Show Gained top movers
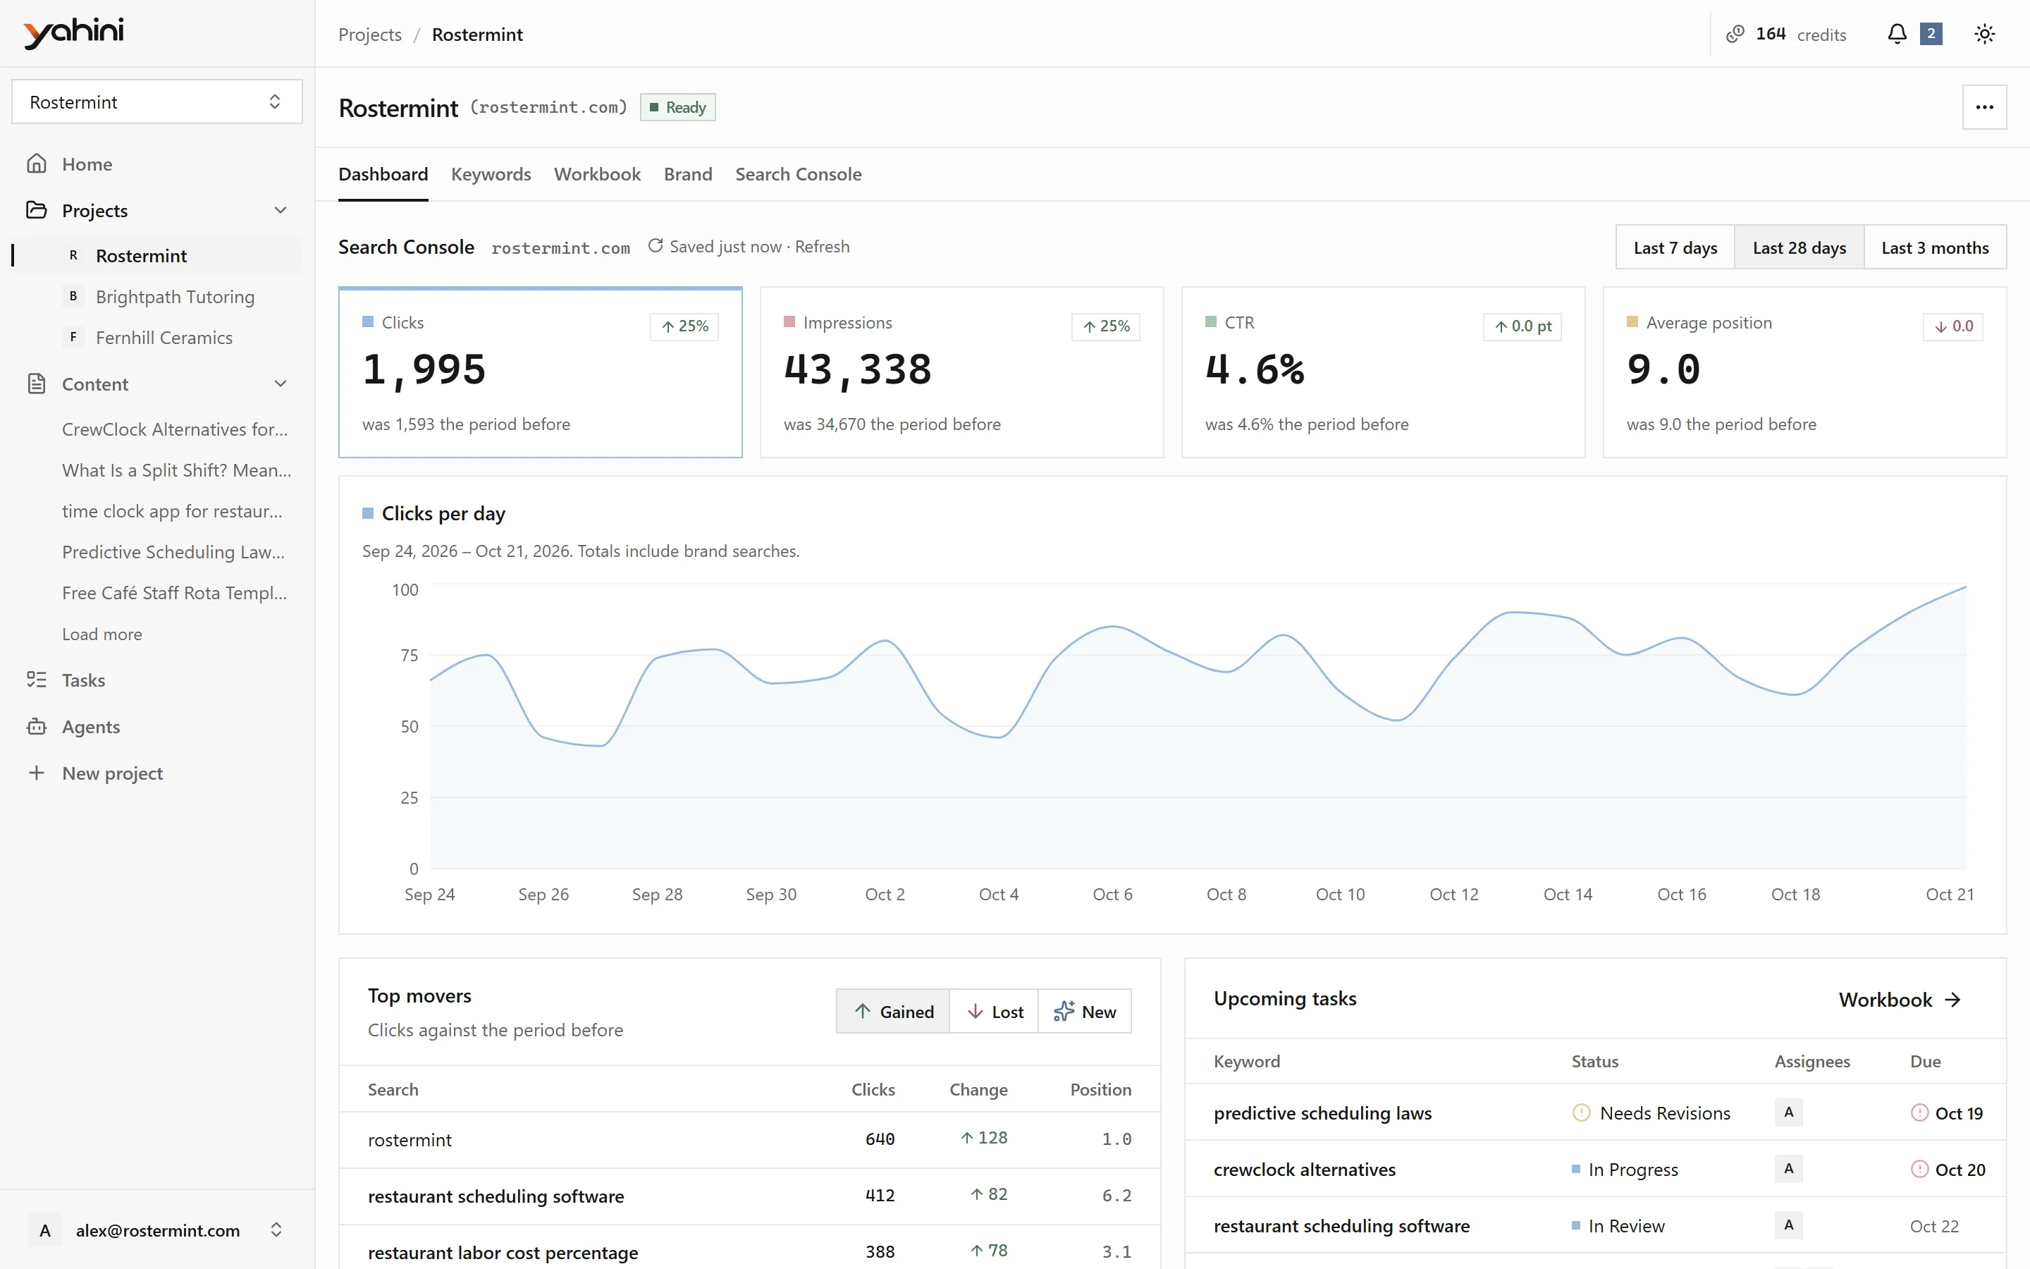This screenshot has width=2030, height=1269. 893,1012
